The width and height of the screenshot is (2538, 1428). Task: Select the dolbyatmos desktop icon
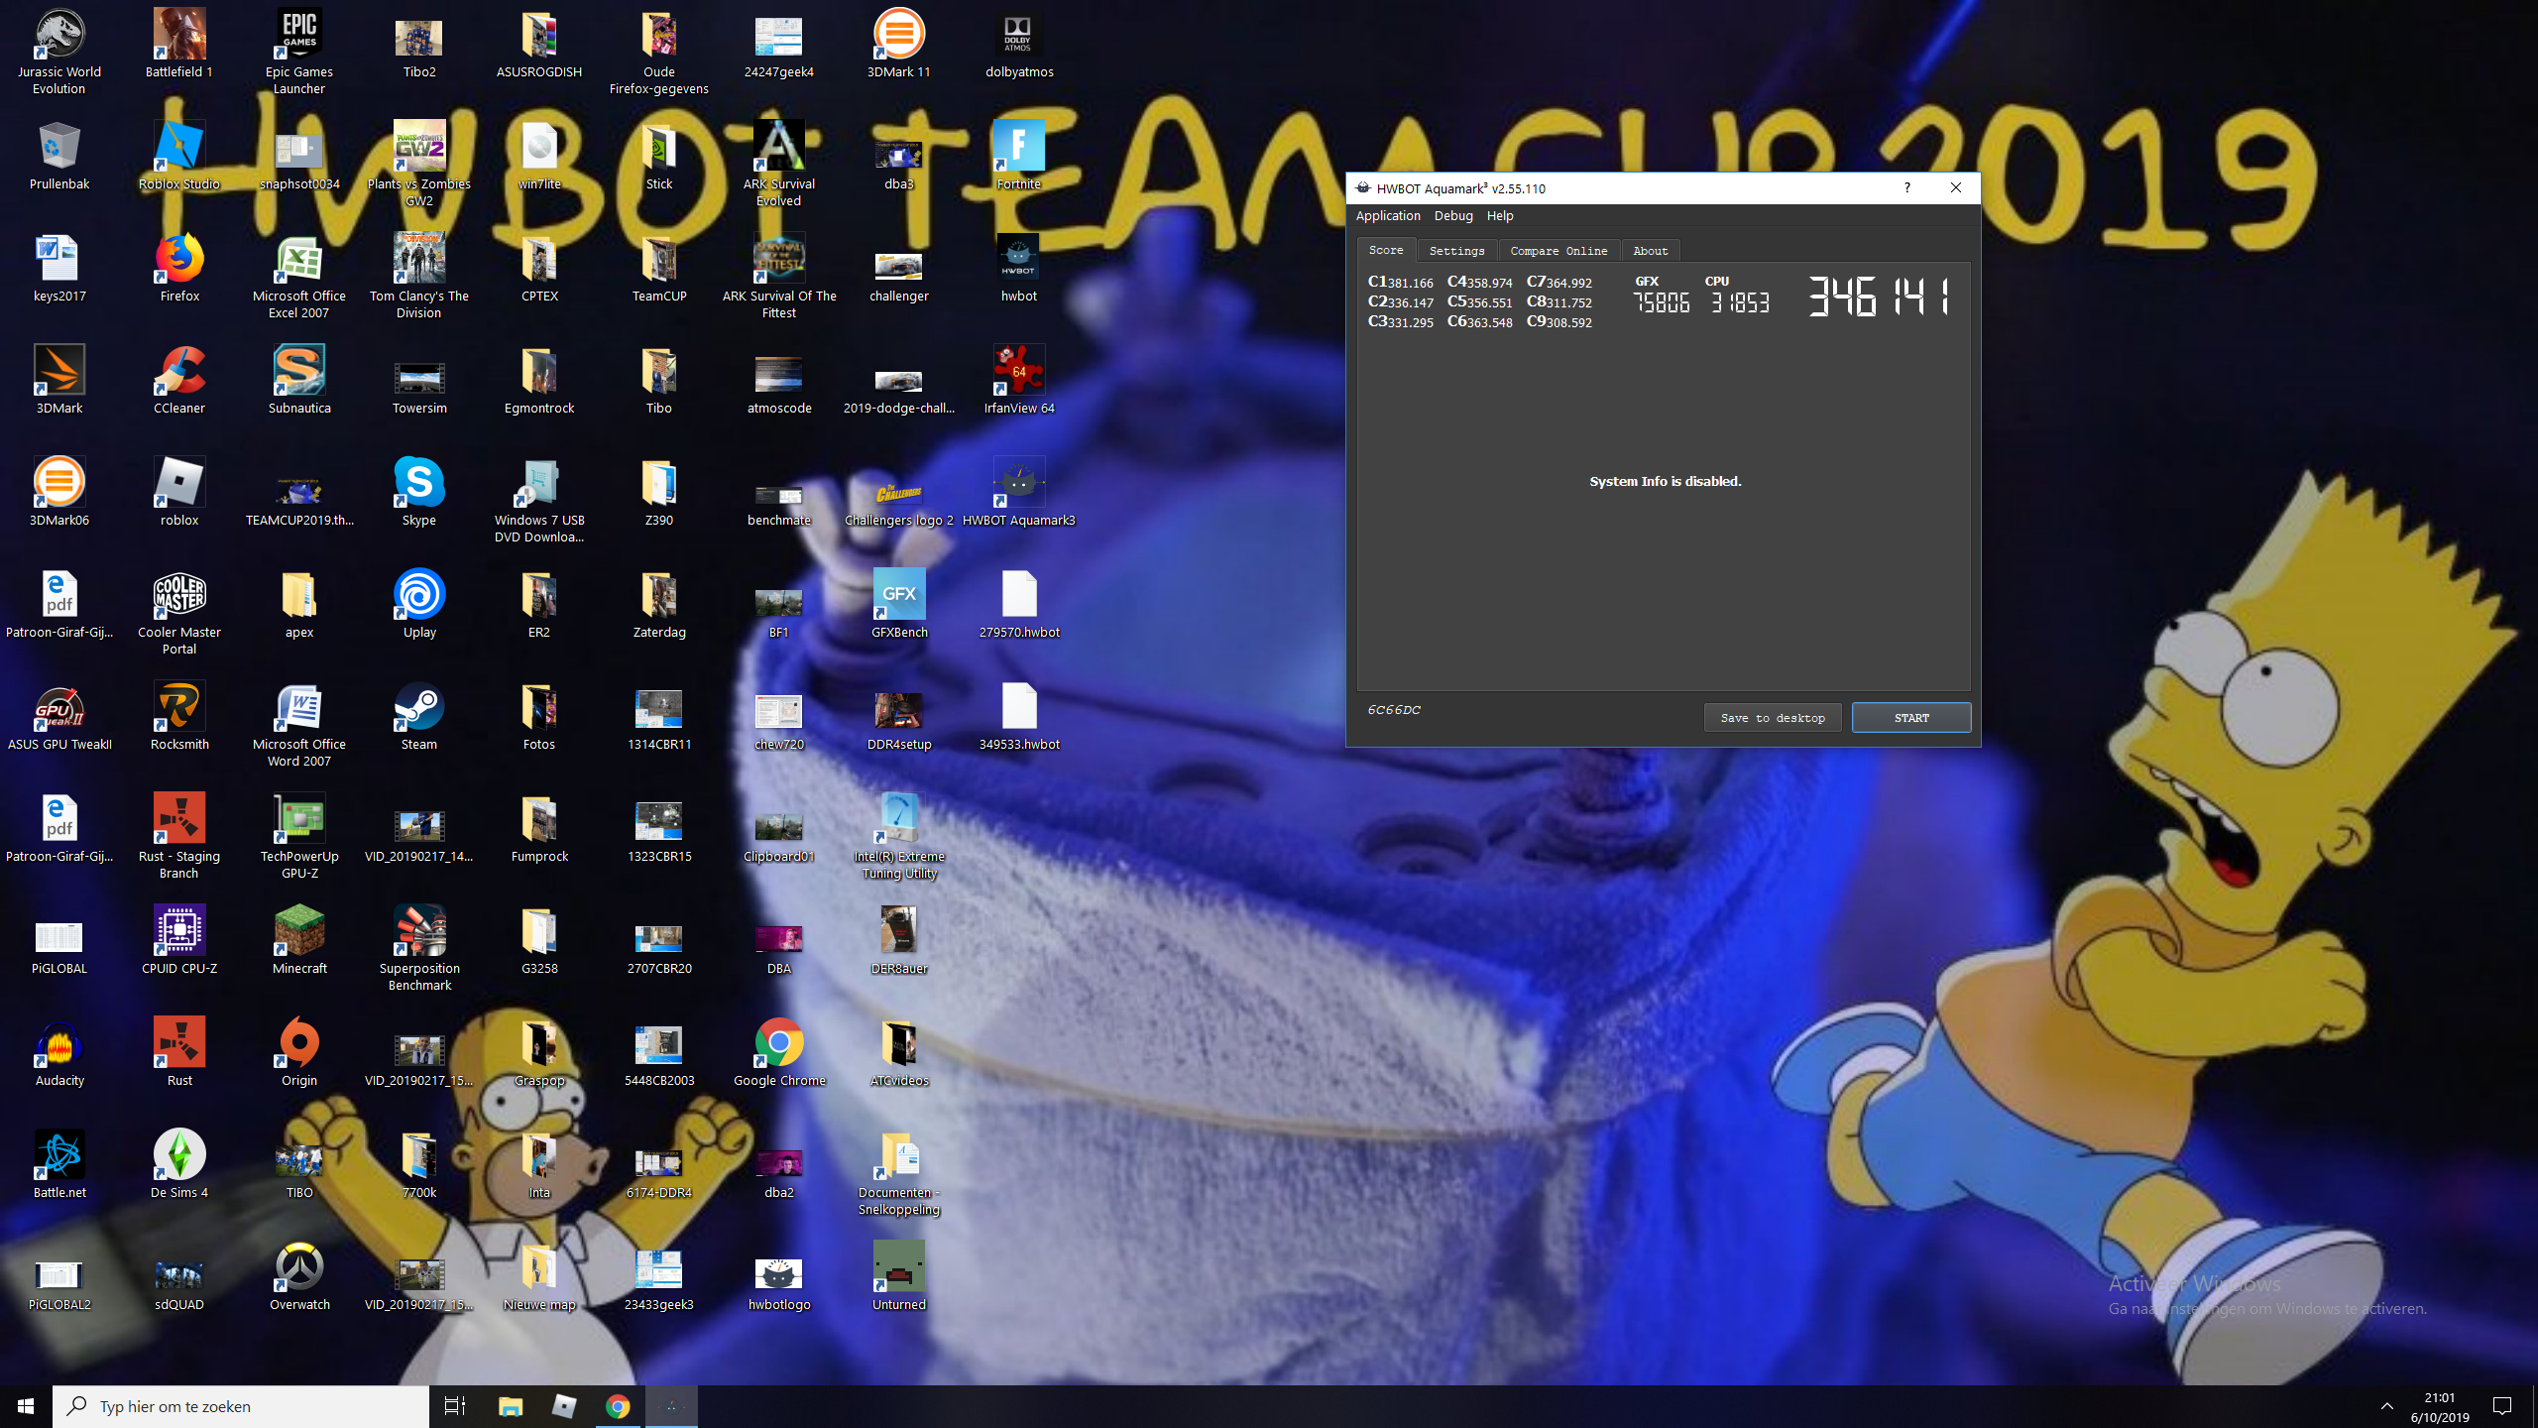coord(1019,45)
